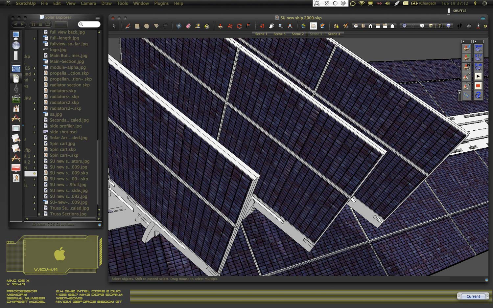Image resolution: width=493 pixels, height=308 pixels.
Task: Click the Finder search field
Action: (89, 24)
